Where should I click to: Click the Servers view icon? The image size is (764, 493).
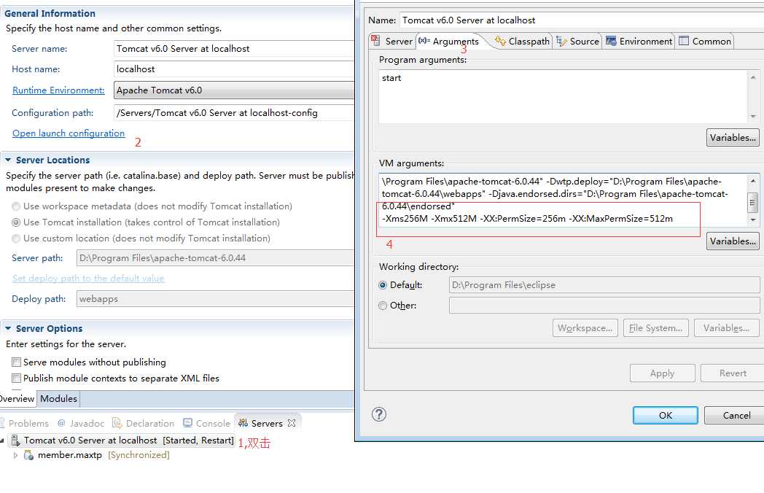tap(243, 423)
